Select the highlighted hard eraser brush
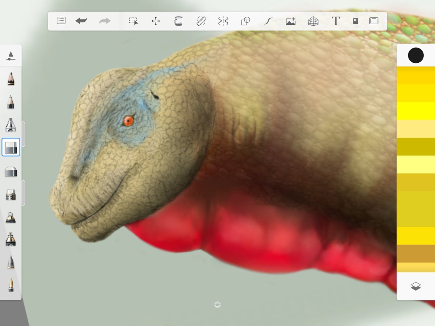 11,147
